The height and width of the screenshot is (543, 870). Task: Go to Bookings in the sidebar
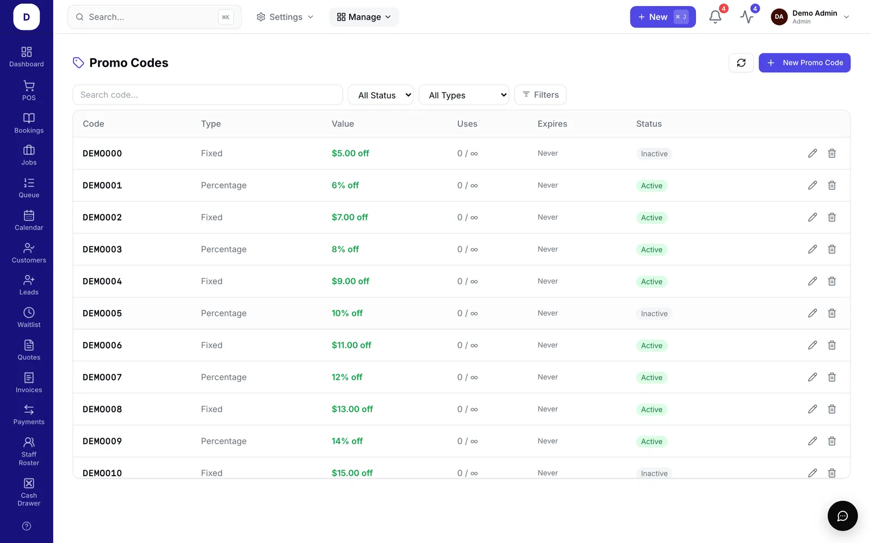(x=29, y=123)
